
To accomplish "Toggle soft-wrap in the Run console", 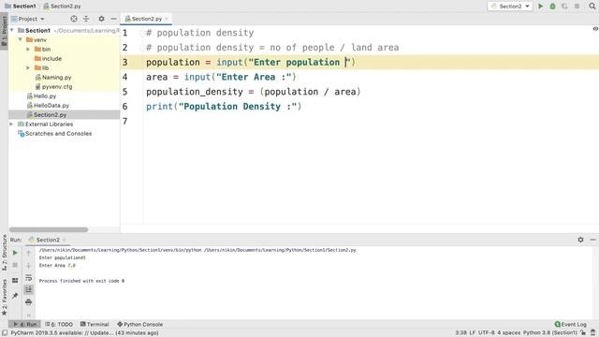I will 29,278.
